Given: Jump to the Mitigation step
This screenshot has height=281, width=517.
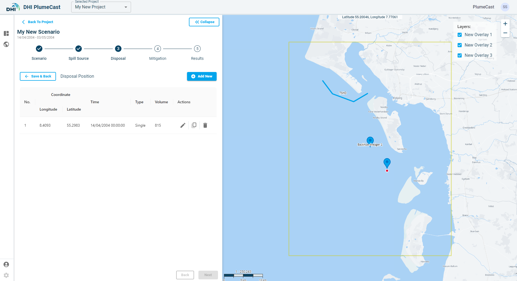Looking at the screenshot, I should 158,49.
